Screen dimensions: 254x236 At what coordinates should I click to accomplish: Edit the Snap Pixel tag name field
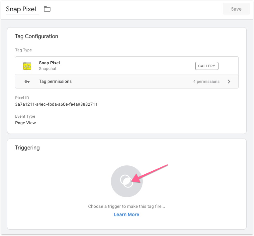tap(21, 9)
